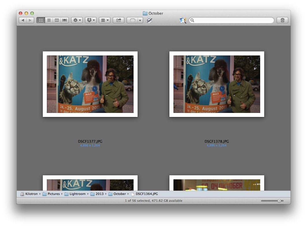Viewport: 307px width, 227px height.
Task: Switch to list view
Action: tap(49, 20)
